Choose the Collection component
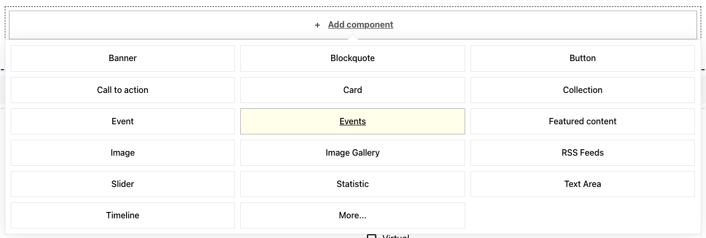This screenshot has height=238, width=706. pos(582,90)
